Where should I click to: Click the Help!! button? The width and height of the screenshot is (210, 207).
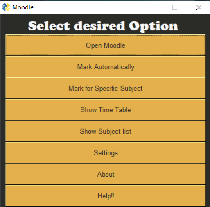106,196
